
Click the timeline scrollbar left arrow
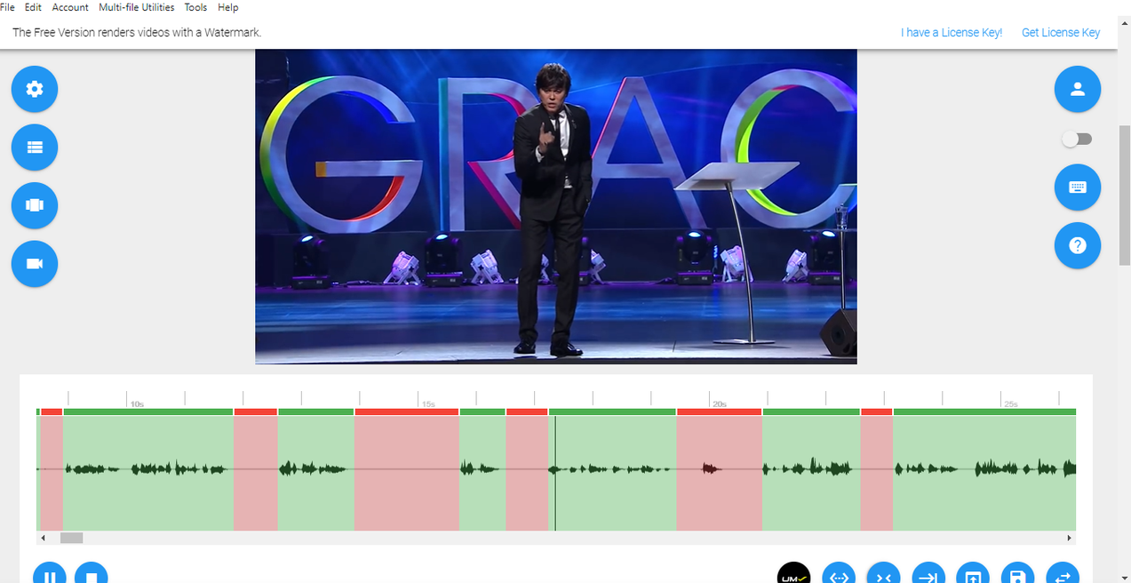pyautogui.click(x=43, y=538)
